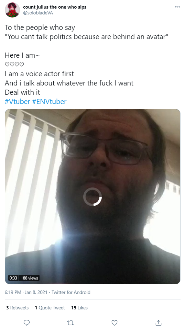Click the retweet arrows icon
The image size is (185, 330).
point(70,322)
